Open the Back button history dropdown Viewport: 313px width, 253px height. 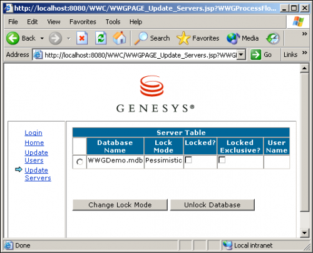tap(42, 38)
